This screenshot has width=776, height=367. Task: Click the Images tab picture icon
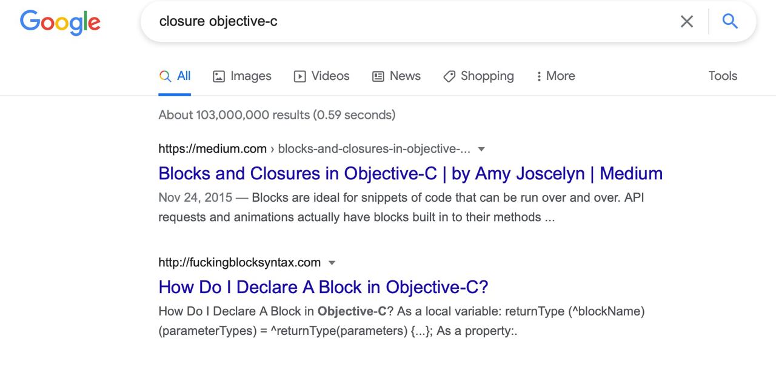point(219,76)
